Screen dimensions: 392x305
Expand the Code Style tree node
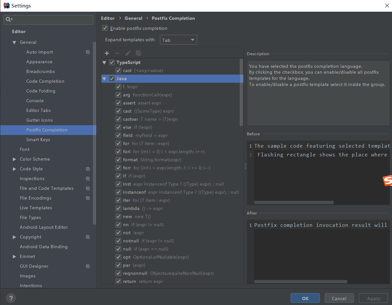point(14,169)
